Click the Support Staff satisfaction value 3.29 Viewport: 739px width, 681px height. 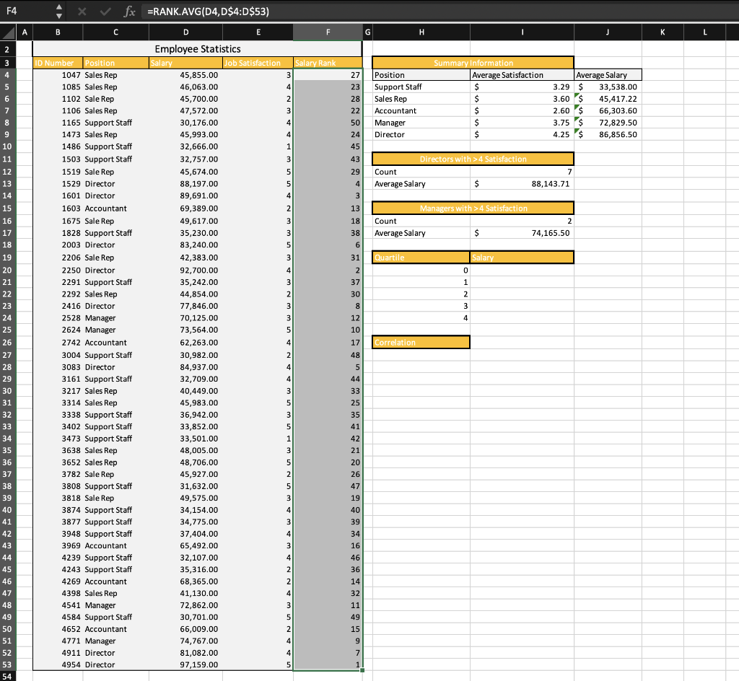coord(522,87)
